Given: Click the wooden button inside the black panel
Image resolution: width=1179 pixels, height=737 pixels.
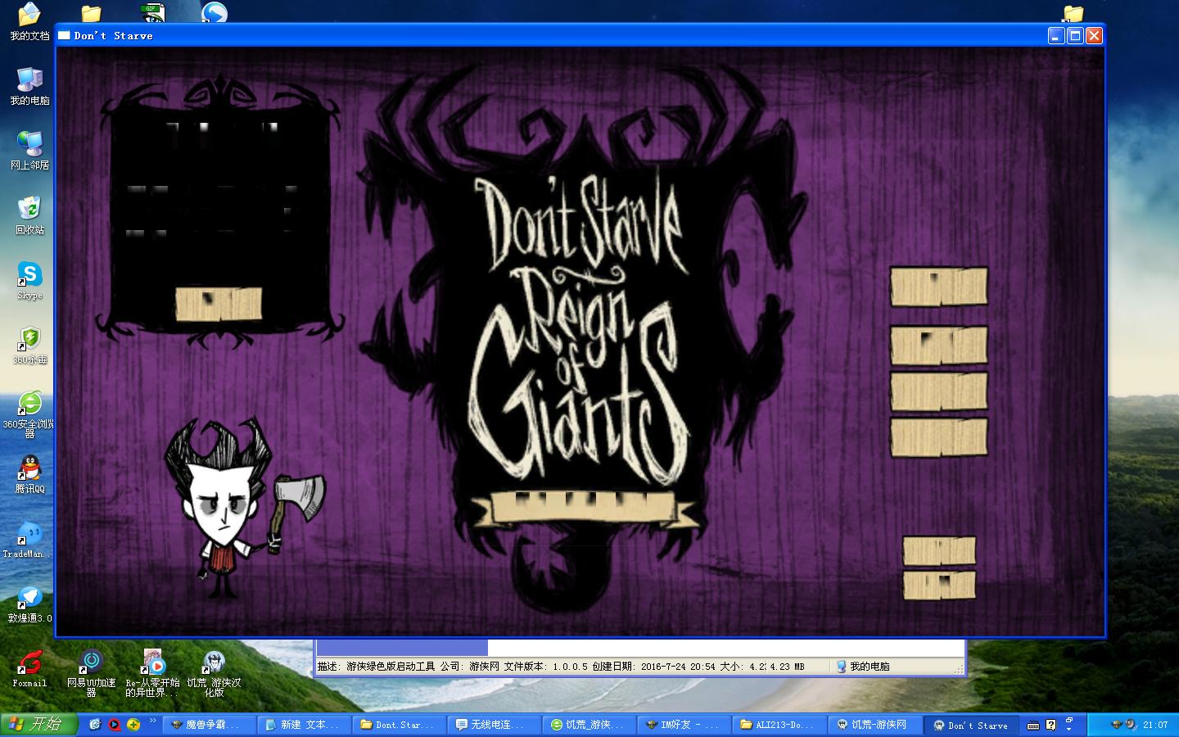Looking at the screenshot, I should [219, 304].
